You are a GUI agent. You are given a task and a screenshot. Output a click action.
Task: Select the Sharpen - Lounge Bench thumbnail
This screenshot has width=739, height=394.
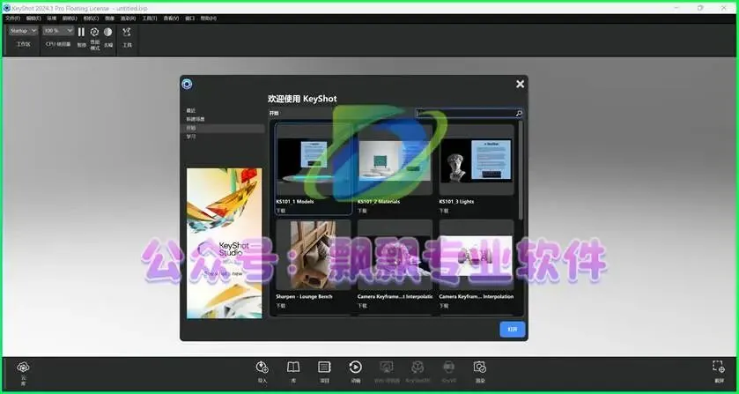[314, 255]
